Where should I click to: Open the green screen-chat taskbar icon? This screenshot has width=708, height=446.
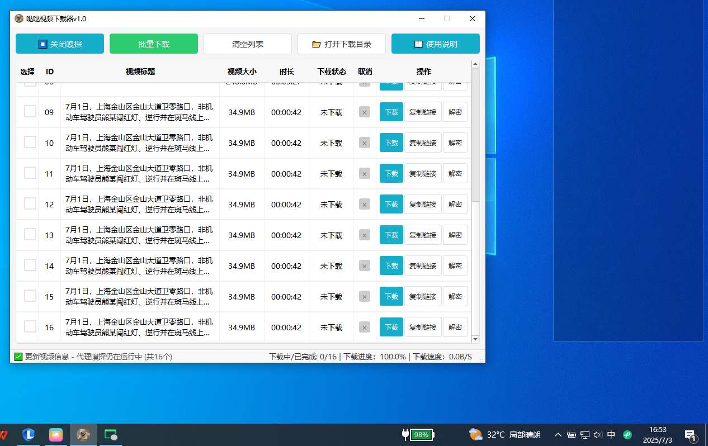111,434
